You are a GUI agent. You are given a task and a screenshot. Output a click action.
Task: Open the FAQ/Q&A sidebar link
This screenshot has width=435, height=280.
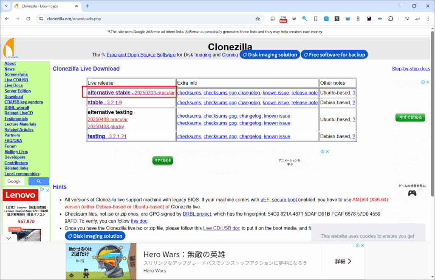point(13,141)
